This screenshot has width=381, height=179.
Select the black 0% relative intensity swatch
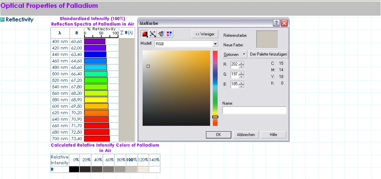(74, 169)
